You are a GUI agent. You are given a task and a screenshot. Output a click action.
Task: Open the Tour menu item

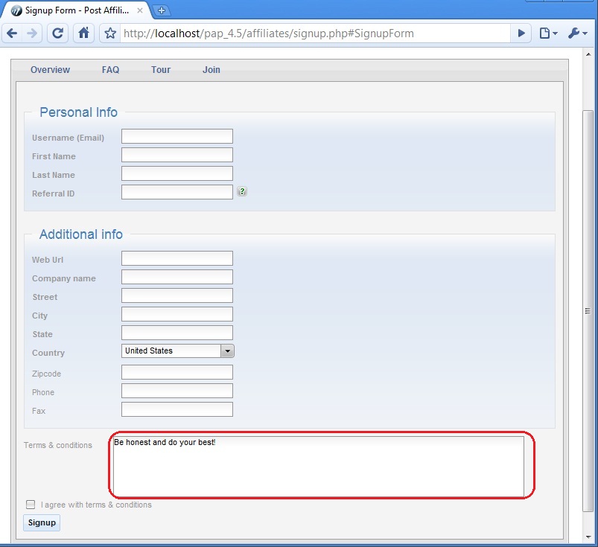pos(161,70)
